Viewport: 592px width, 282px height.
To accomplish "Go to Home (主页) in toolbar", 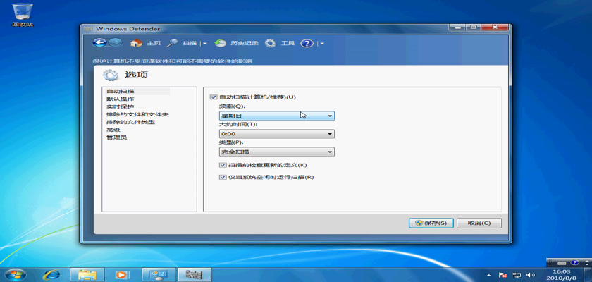I will 146,43.
